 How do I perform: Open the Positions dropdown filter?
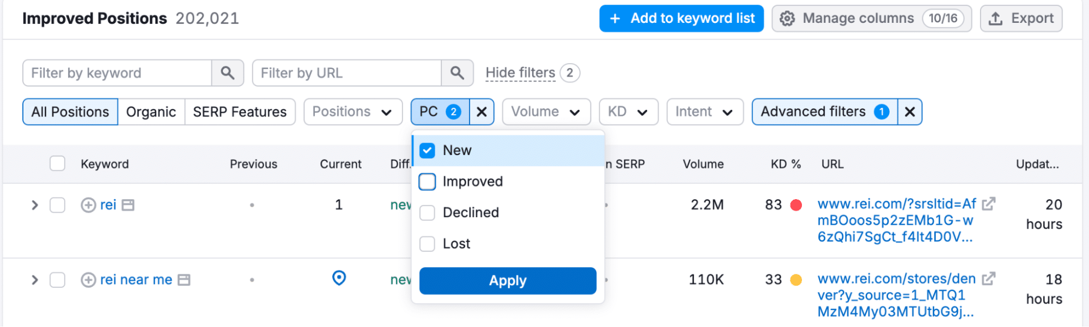pos(353,112)
